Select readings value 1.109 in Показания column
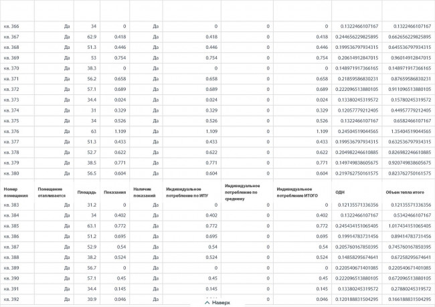The image size is (435, 307). [x=120, y=132]
